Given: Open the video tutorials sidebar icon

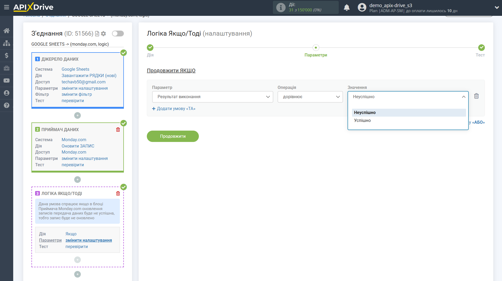Looking at the screenshot, I should 7,80.
